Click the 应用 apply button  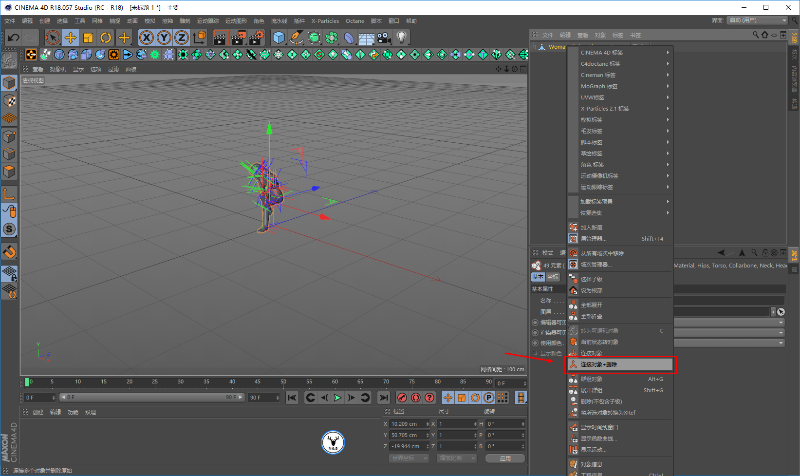click(x=505, y=458)
